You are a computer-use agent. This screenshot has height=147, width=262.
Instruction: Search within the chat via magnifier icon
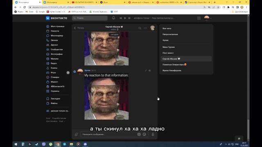(140, 28)
